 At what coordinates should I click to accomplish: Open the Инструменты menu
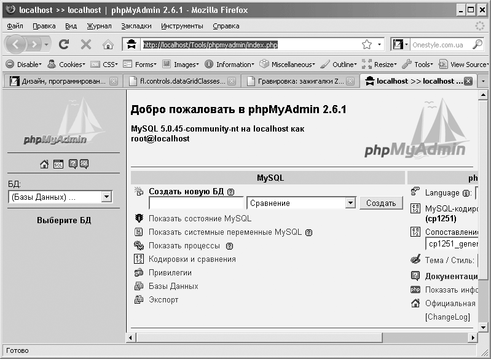tap(182, 26)
